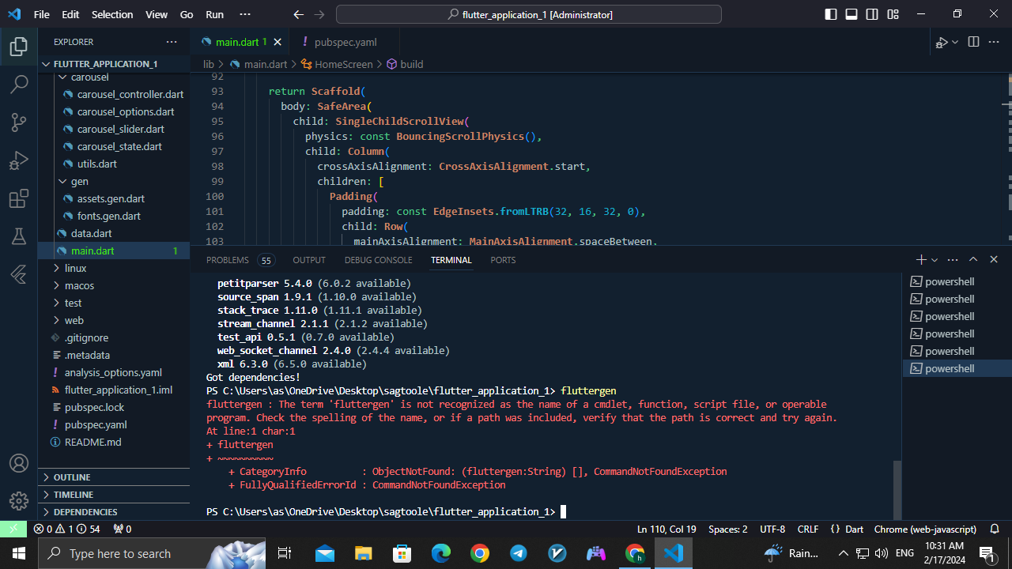The height and width of the screenshot is (569, 1012).
Task: Open notifications bell in status bar
Action: 995,529
